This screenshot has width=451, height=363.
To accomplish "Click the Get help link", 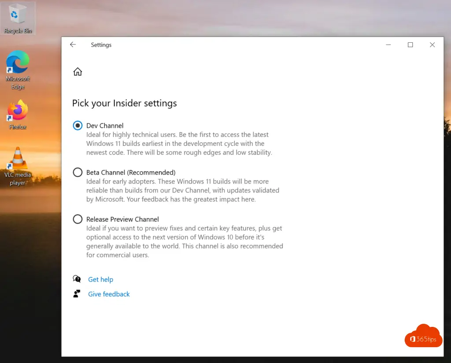I will (100, 279).
